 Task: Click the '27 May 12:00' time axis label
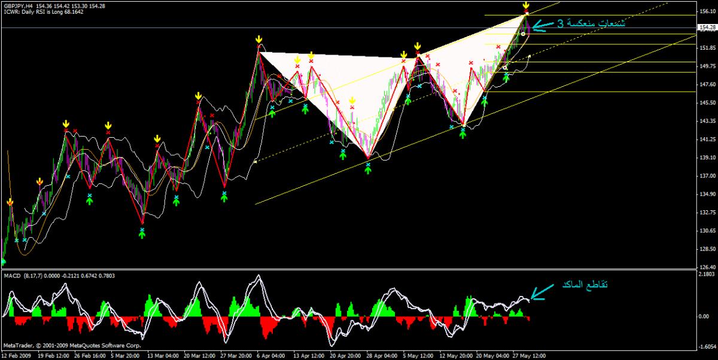(528, 355)
